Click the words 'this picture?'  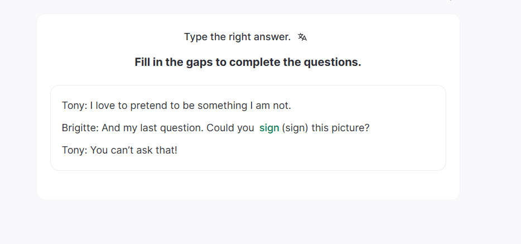tap(340, 128)
